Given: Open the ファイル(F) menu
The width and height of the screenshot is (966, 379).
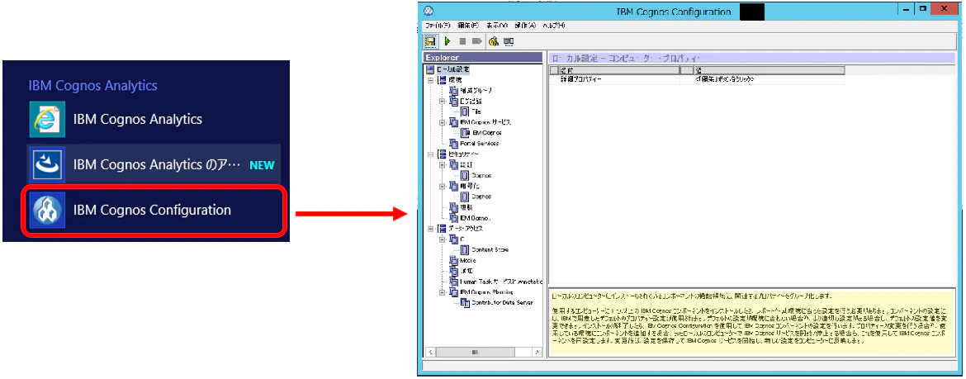Looking at the screenshot, I should click(438, 26).
